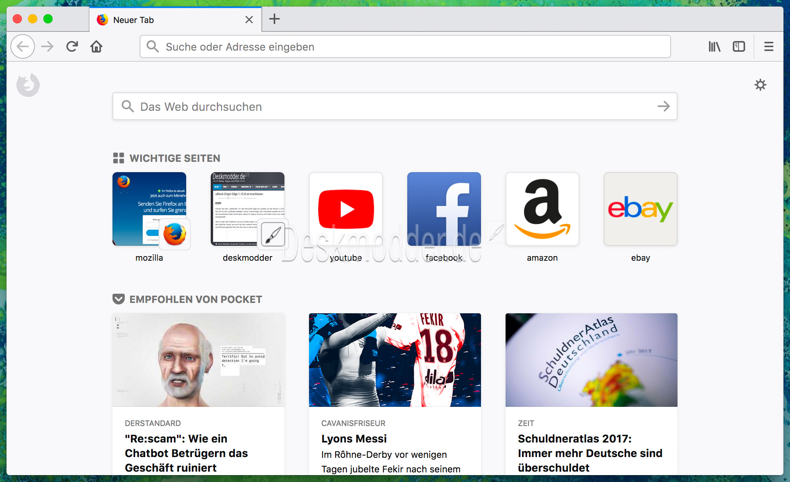The image size is (790, 482).
Task: Click the Empfohlen von Pocket heading
Action: 196,299
